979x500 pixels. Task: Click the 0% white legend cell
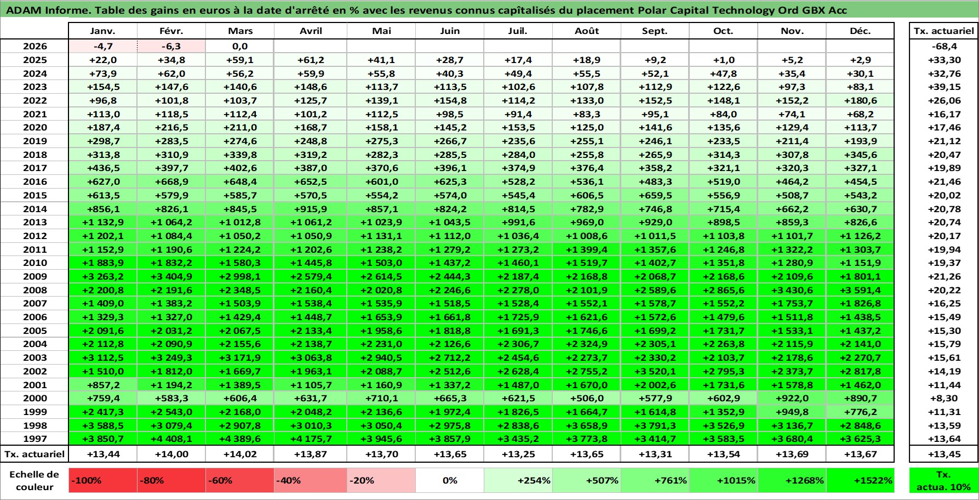tap(450, 480)
